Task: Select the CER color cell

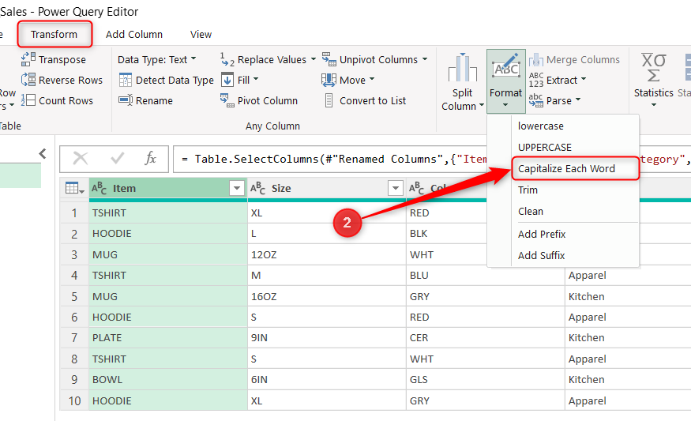Action: [485, 338]
